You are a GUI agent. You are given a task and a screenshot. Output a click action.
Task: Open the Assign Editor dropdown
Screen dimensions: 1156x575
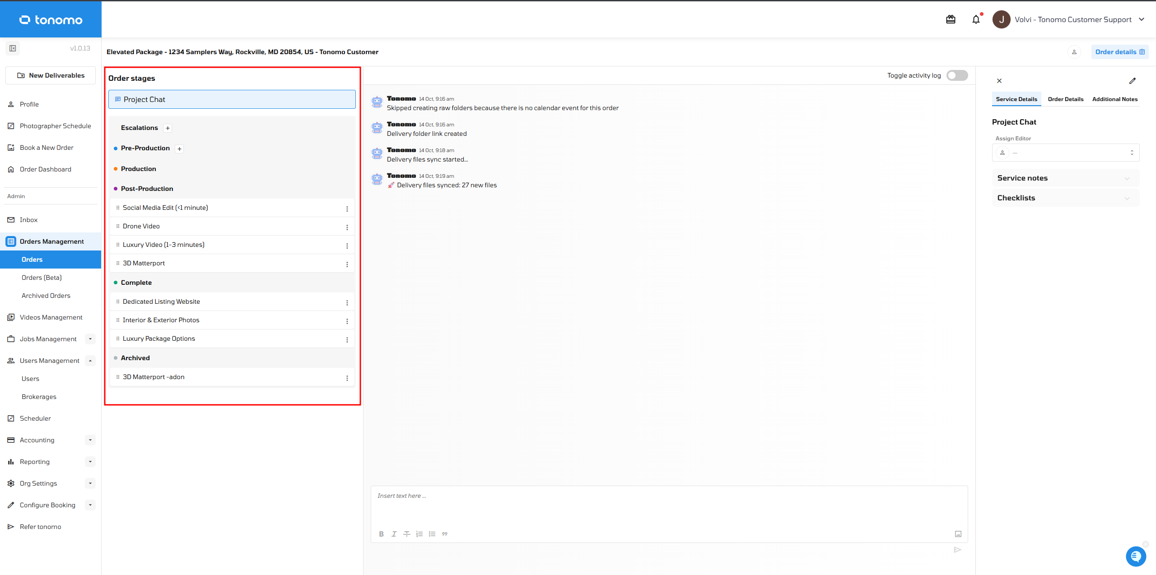coord(1065,153)
